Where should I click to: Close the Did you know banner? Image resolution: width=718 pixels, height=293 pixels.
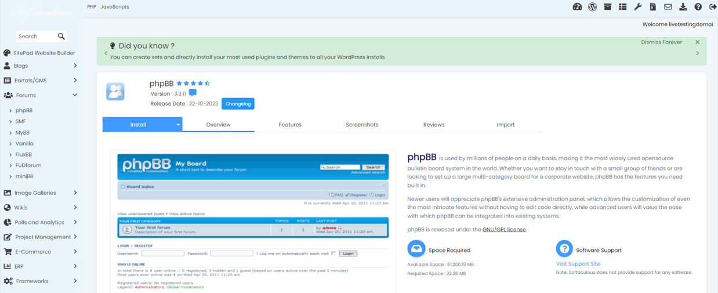[x=698, y=42]
